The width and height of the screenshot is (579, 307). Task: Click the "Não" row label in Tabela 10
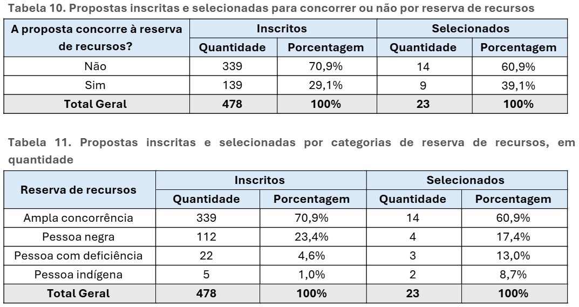point(96,67)
